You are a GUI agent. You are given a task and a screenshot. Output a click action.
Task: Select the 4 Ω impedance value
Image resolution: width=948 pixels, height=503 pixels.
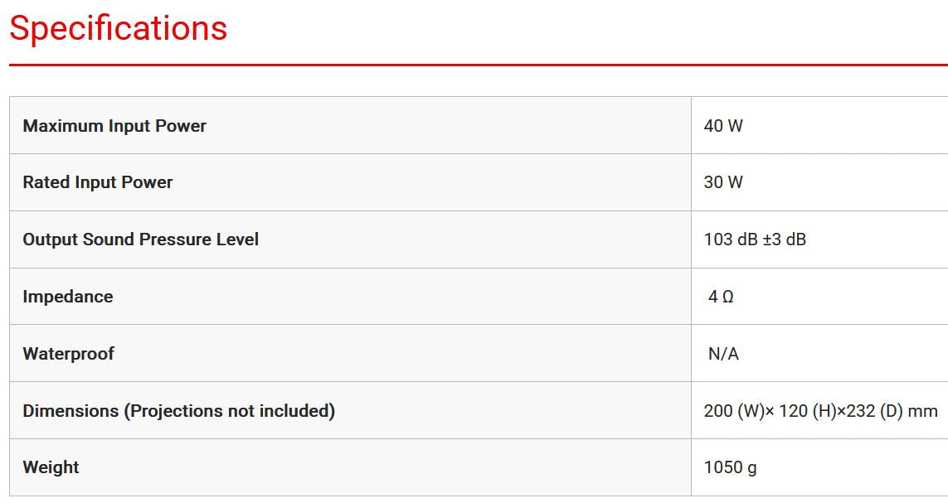[x=721, y=297]
